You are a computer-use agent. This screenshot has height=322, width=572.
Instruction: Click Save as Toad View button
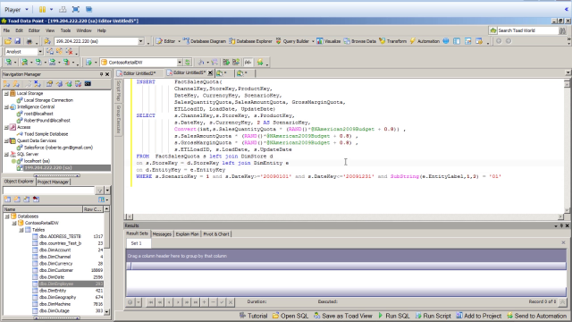coord(343,316)
